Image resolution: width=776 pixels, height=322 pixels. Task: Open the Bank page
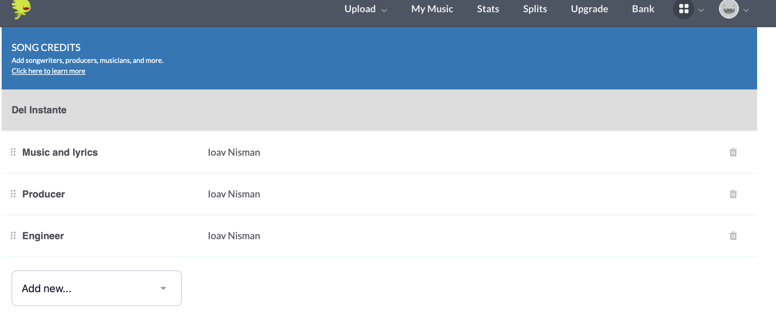[643, 9]
